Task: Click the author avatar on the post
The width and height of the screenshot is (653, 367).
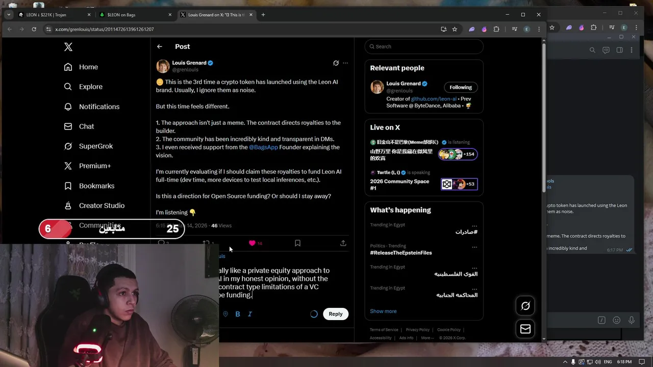Action: (163, 66)
